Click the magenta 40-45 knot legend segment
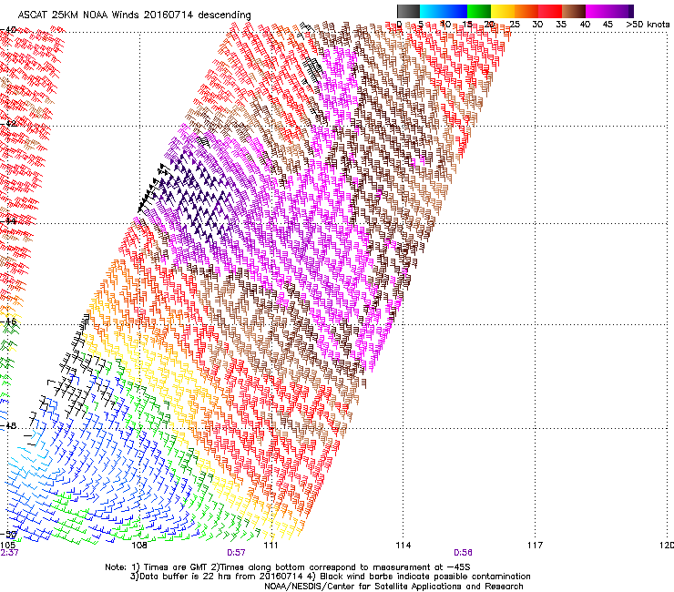Image resolution: width=674 pixels, height=592 pixels. (597, 11)
